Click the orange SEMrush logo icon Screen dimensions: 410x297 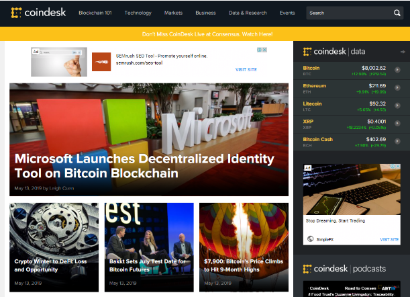click(101, 62)
